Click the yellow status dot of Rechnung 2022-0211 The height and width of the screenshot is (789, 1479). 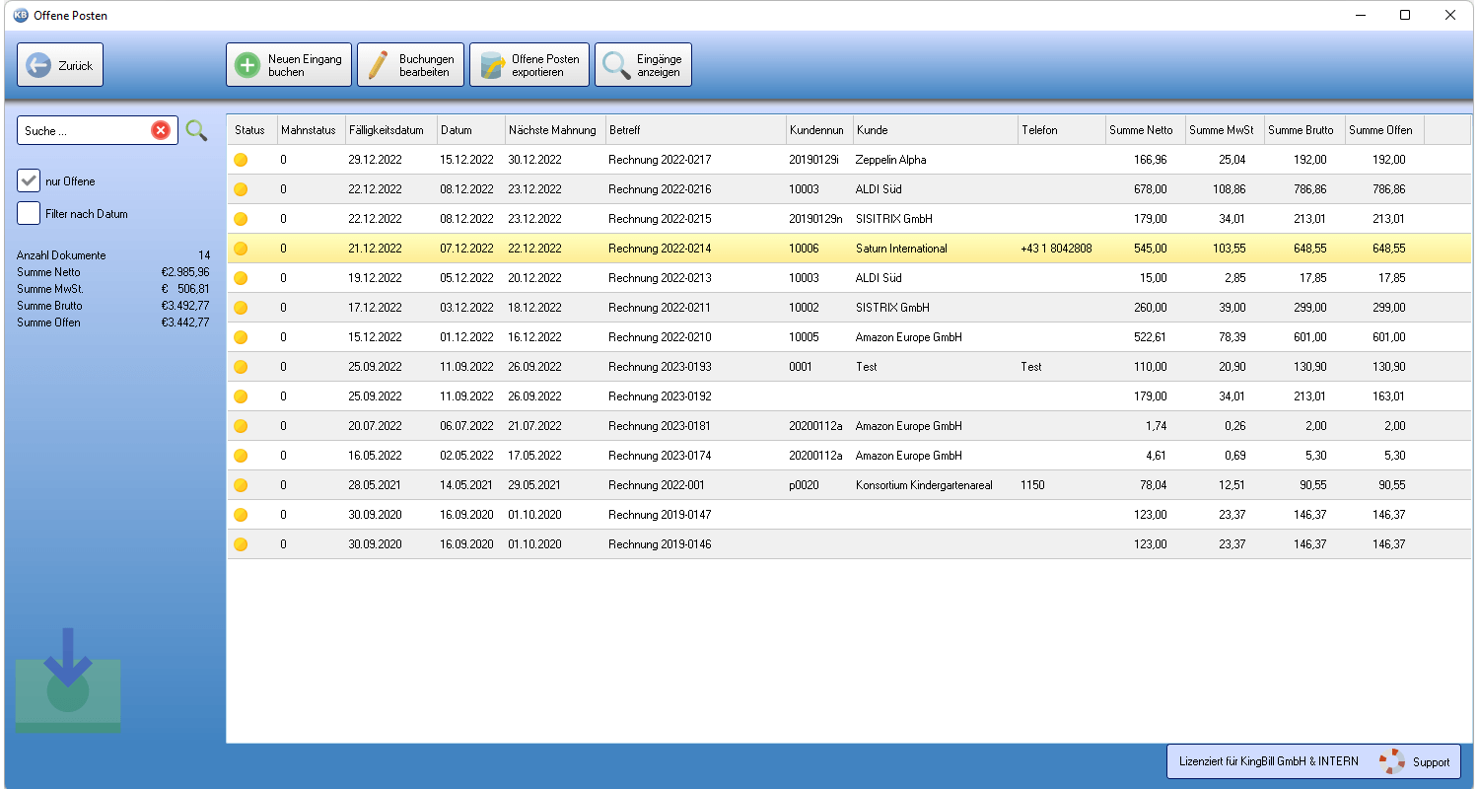(x=241, y=308)
